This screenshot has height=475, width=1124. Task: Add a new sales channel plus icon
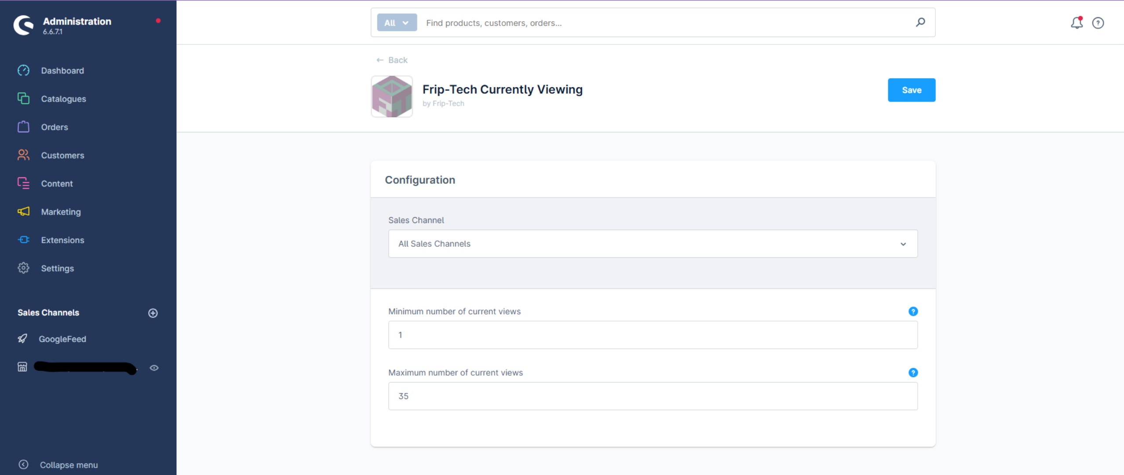[x=153, y=313]
